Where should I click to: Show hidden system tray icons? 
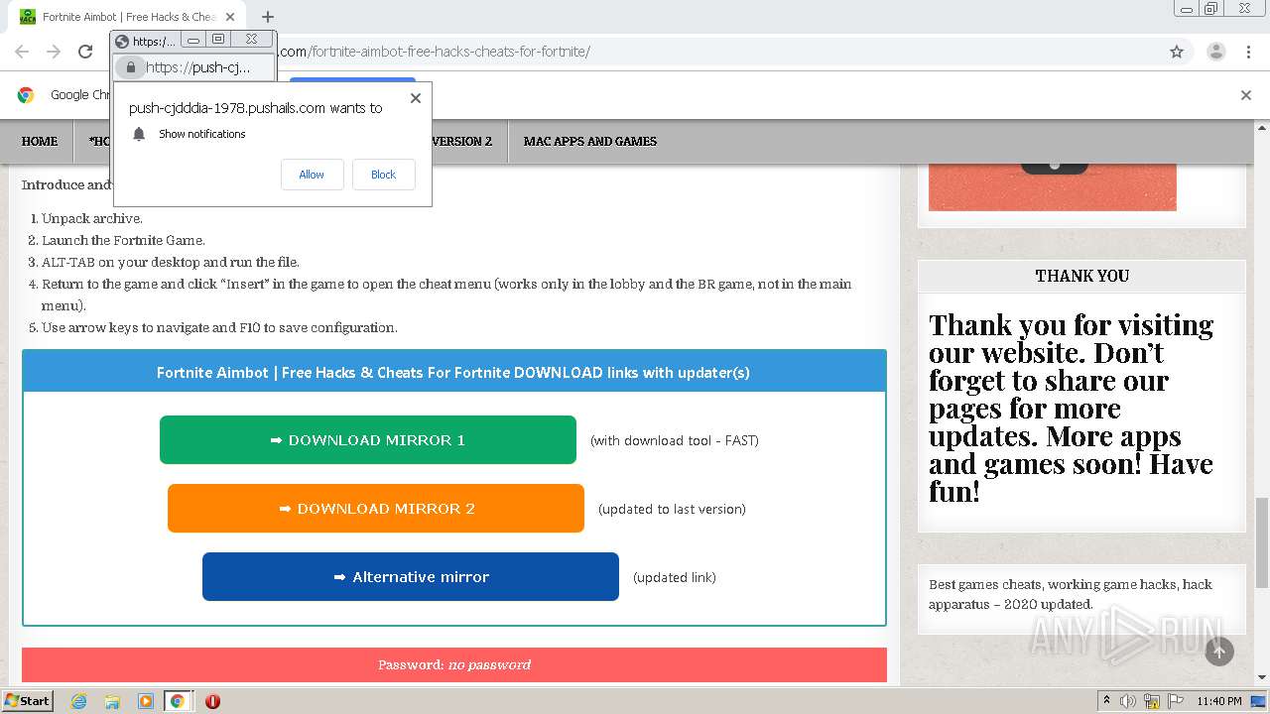[x=1106, y=701]
